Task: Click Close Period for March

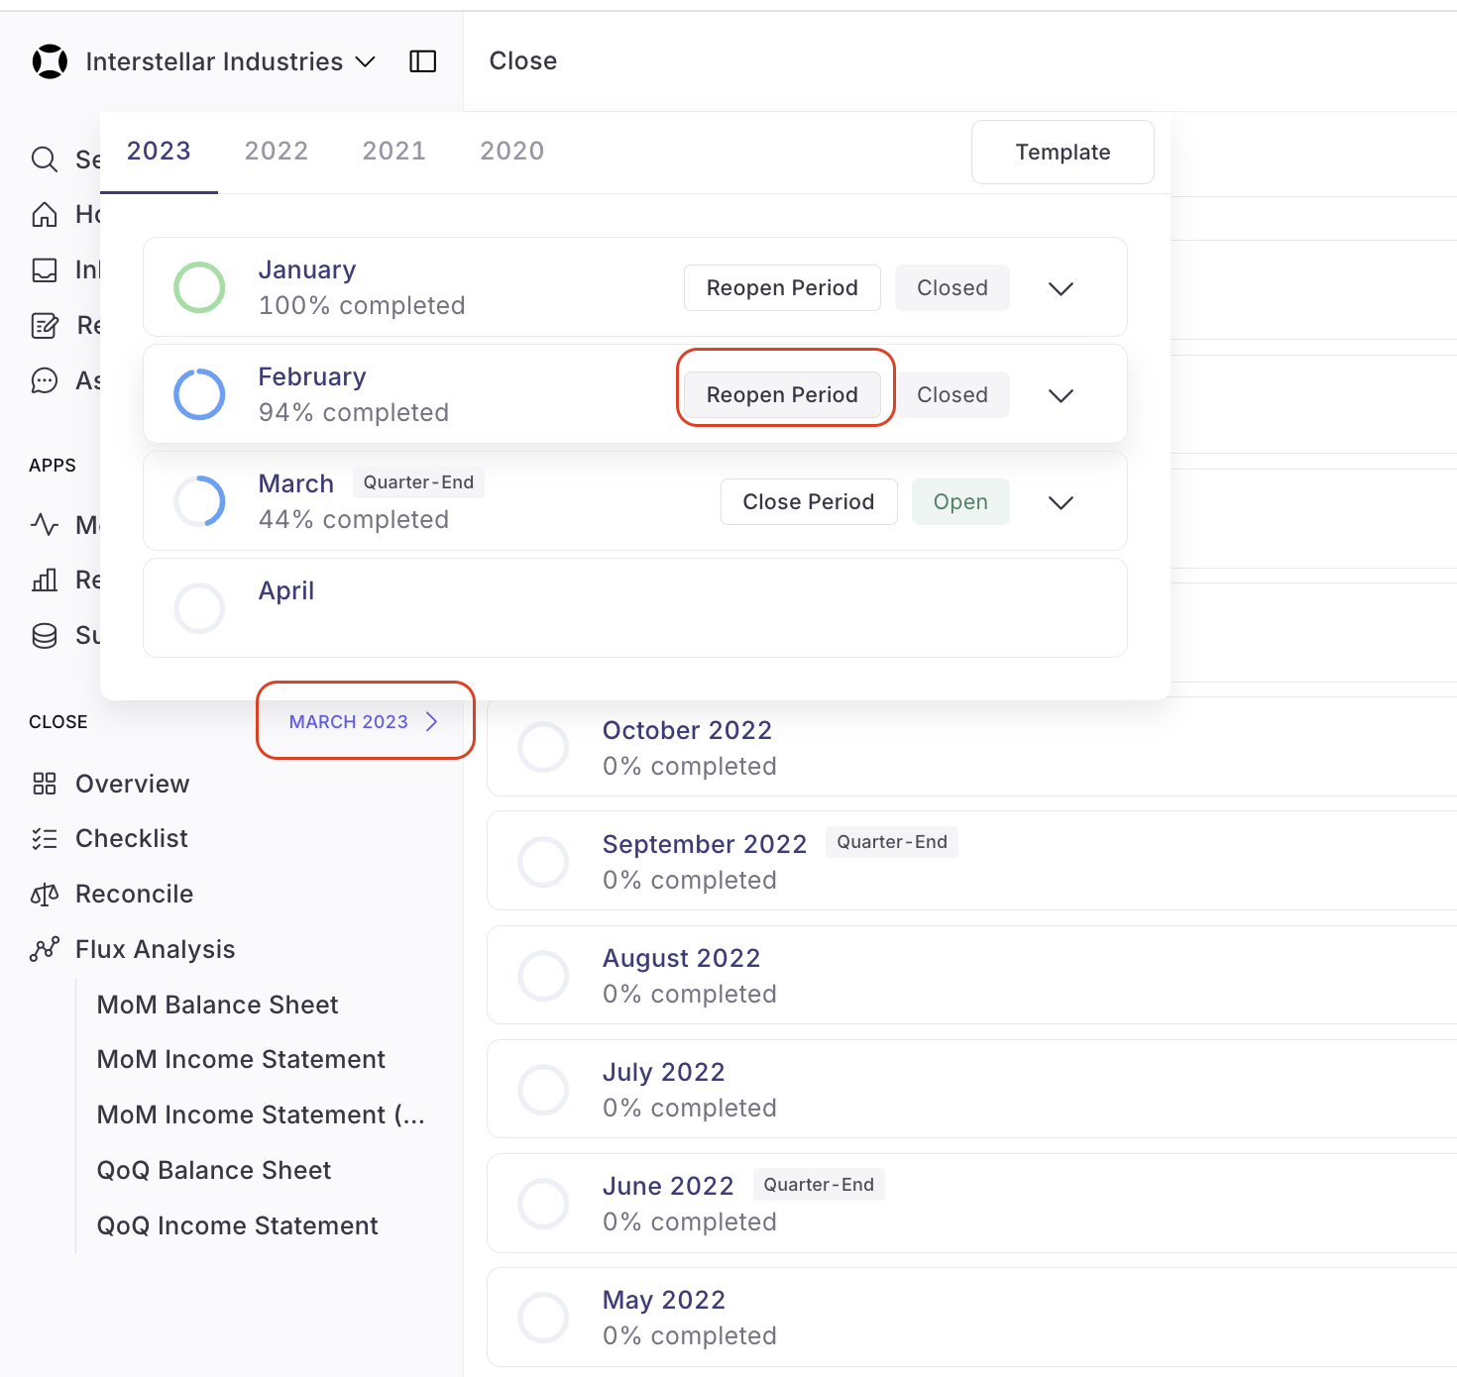Action: pyautogui.click(x=809, y=501)
